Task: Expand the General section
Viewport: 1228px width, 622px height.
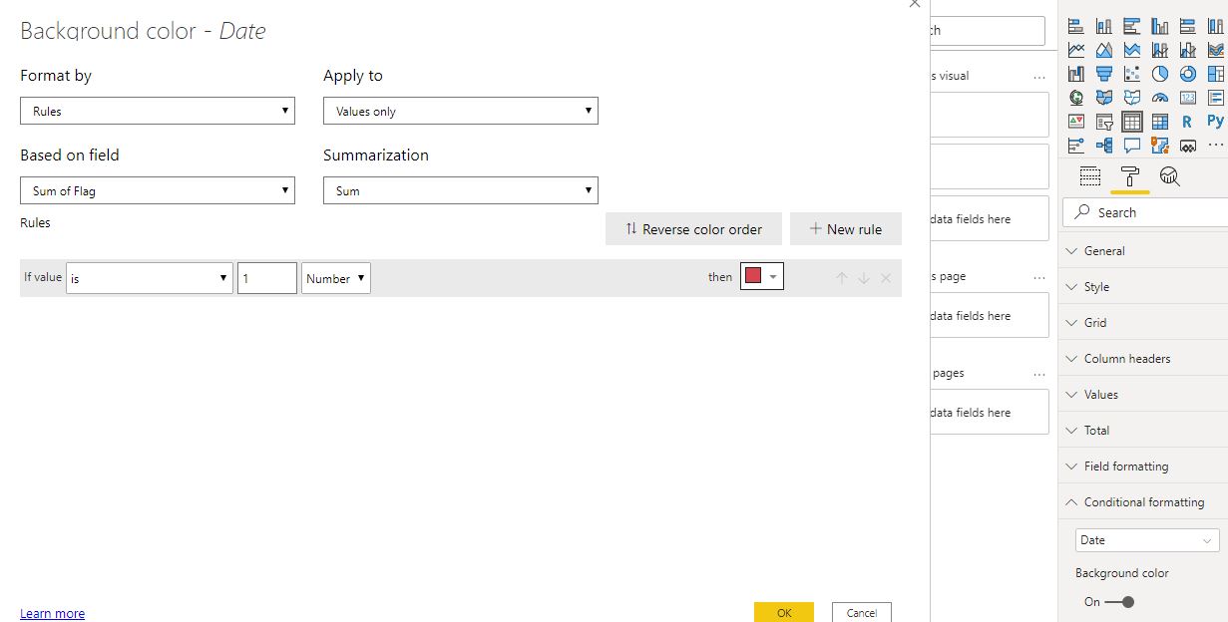Action: click(x=1142, y=251)
